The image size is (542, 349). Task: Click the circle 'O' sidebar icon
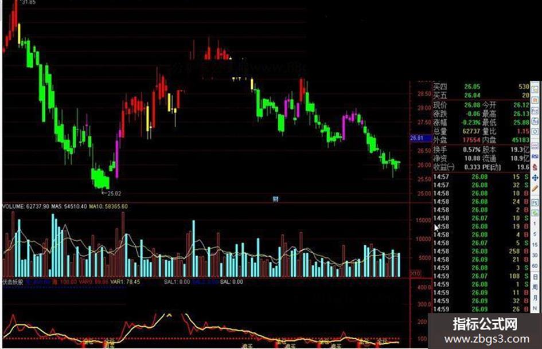[x=535, y=132]
